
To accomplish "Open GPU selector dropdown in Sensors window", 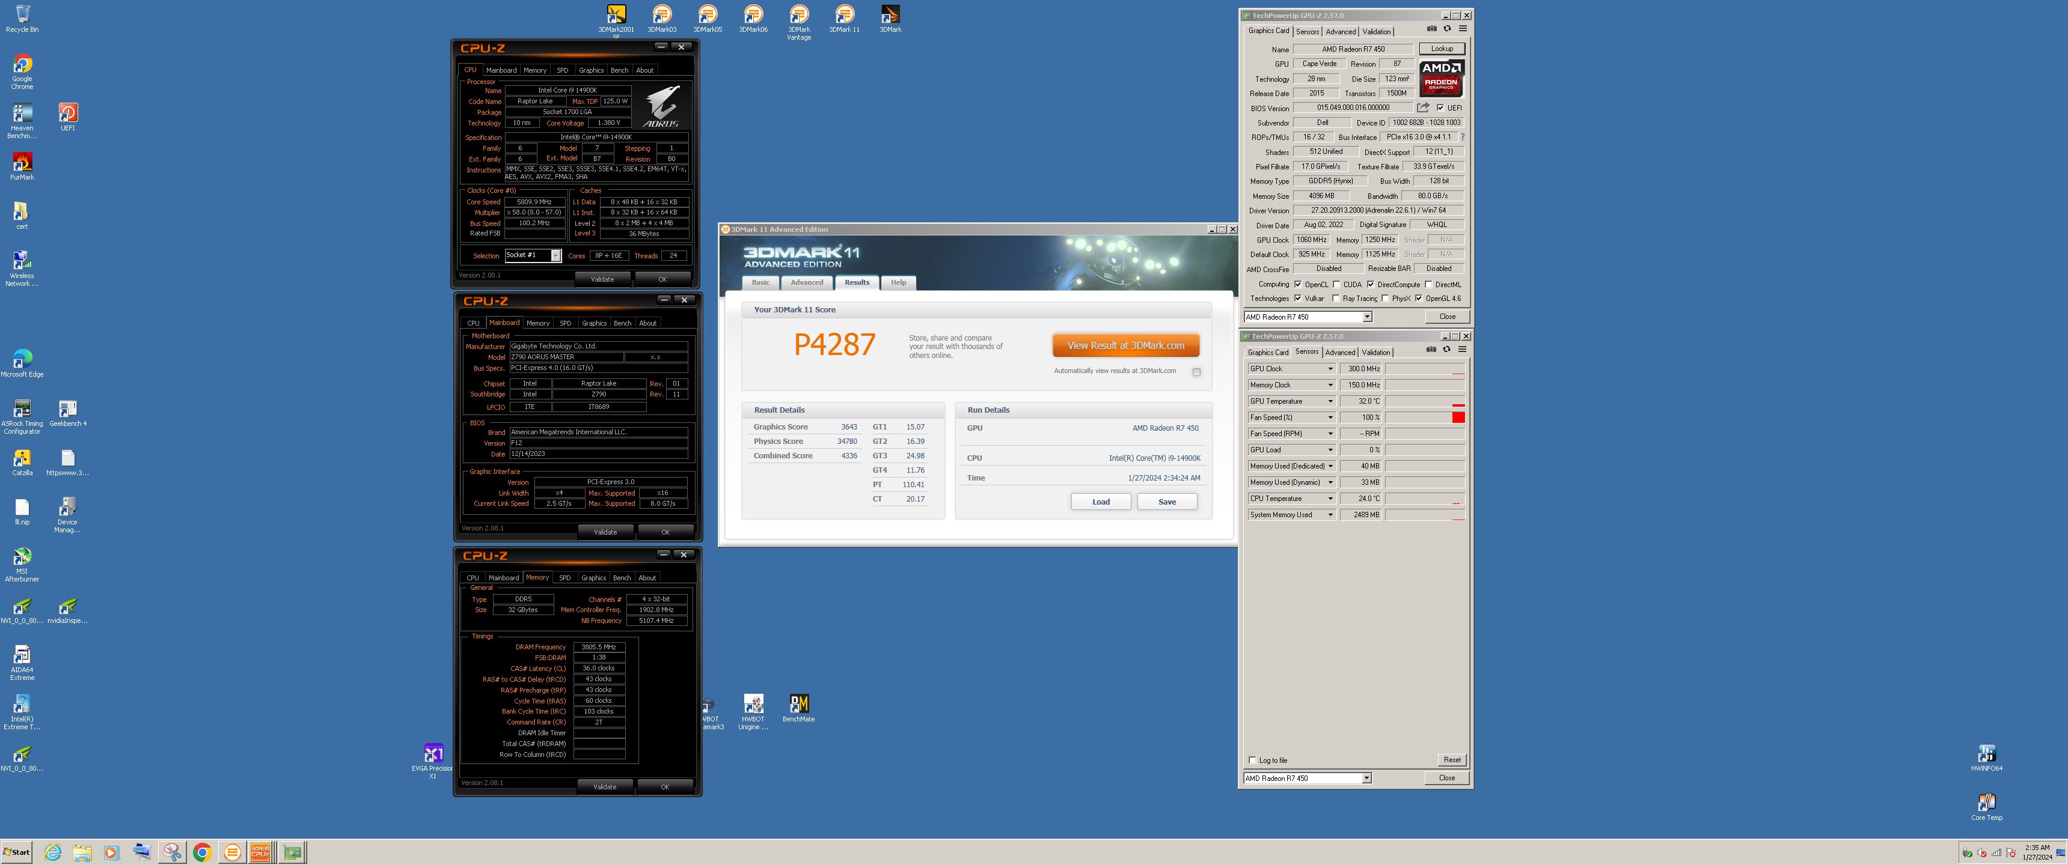I will (1366, 778).
